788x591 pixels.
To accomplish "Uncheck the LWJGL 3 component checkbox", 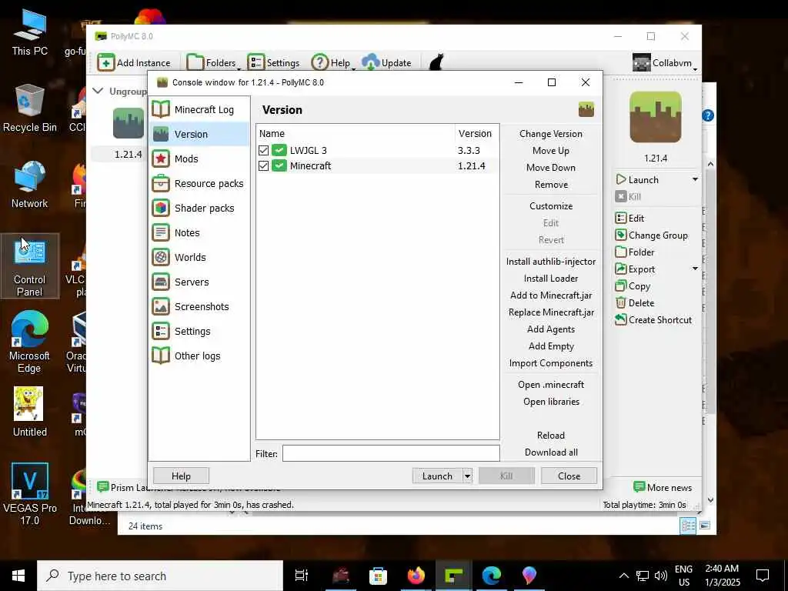I will (x=263, y=150).
